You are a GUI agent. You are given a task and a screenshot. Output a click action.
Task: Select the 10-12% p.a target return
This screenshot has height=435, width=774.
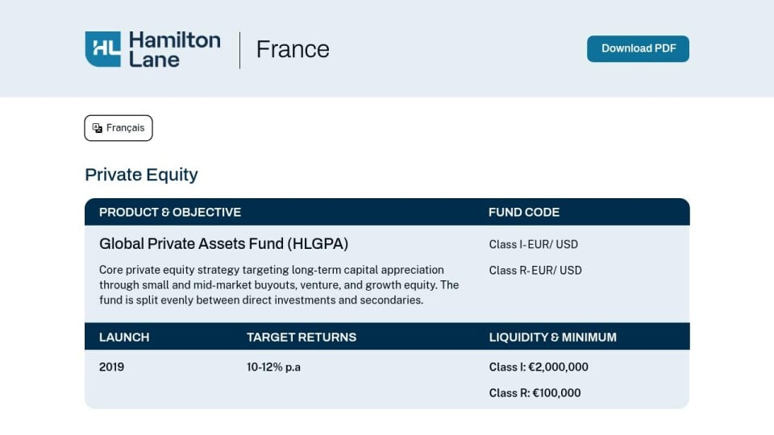(x=273, y=367)
